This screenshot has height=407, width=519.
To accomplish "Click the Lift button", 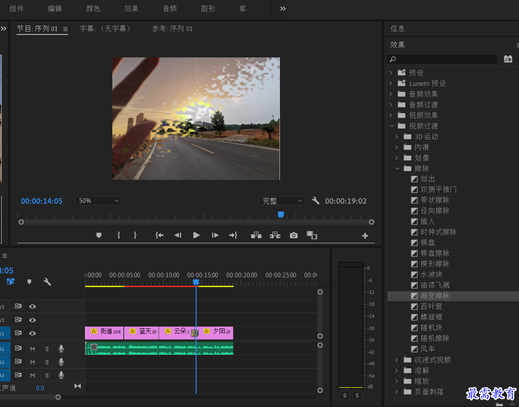I will [256, 235].
